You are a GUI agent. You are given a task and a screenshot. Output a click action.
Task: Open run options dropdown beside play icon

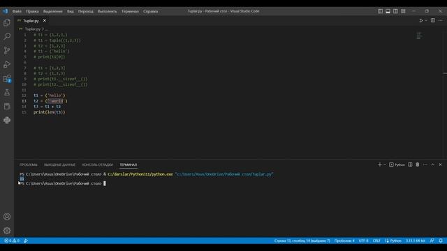pyautogui.click(x=426, y=20)
